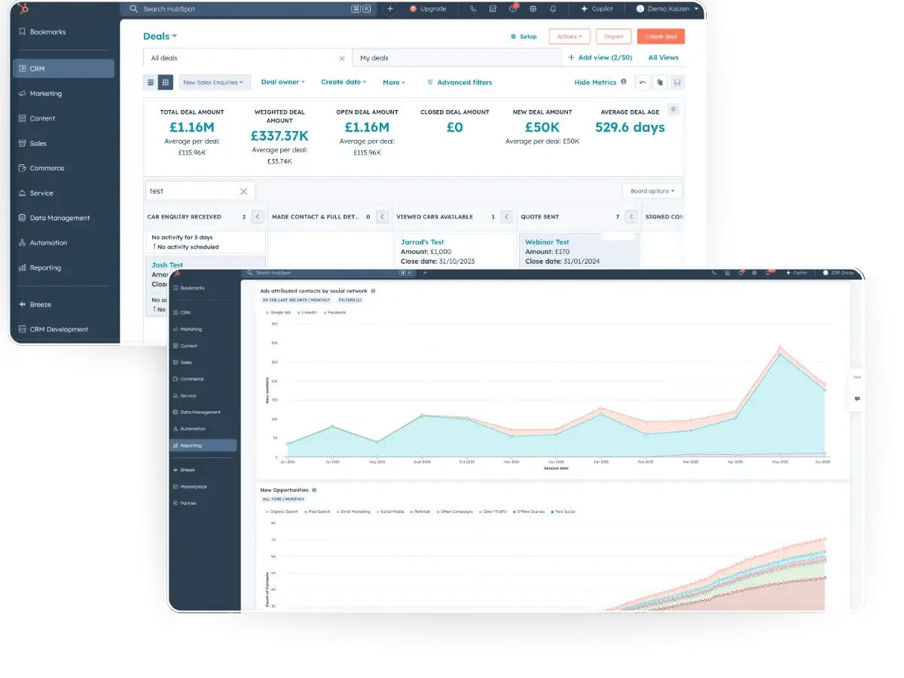Screen dimensions: 904x678
Task: Collapse the Car Enquiry Received column
Action: point(257,216)
